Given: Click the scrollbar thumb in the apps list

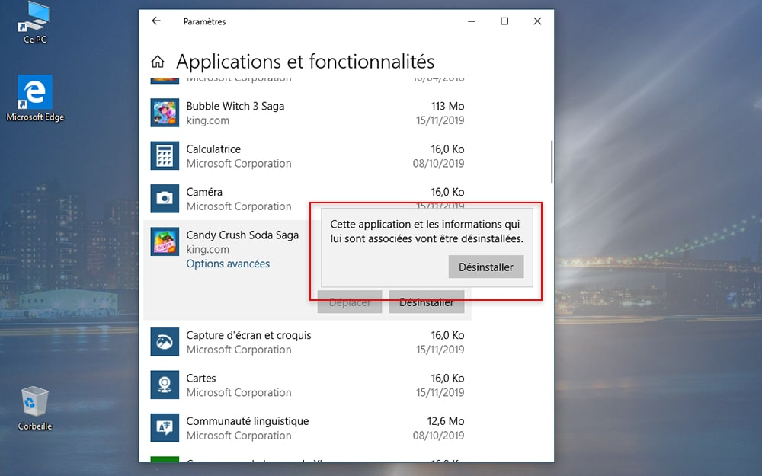Looking at the screenshot, I should 552,161.
